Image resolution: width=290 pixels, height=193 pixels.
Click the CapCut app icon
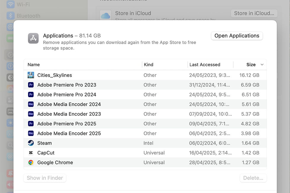31,153
